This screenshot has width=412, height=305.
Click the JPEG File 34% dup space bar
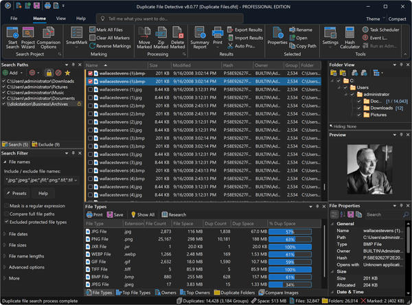(x=290, y=284)
